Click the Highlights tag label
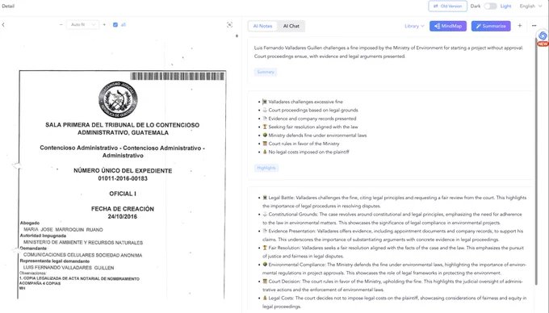Screen dimensions: 549x313 266,168
